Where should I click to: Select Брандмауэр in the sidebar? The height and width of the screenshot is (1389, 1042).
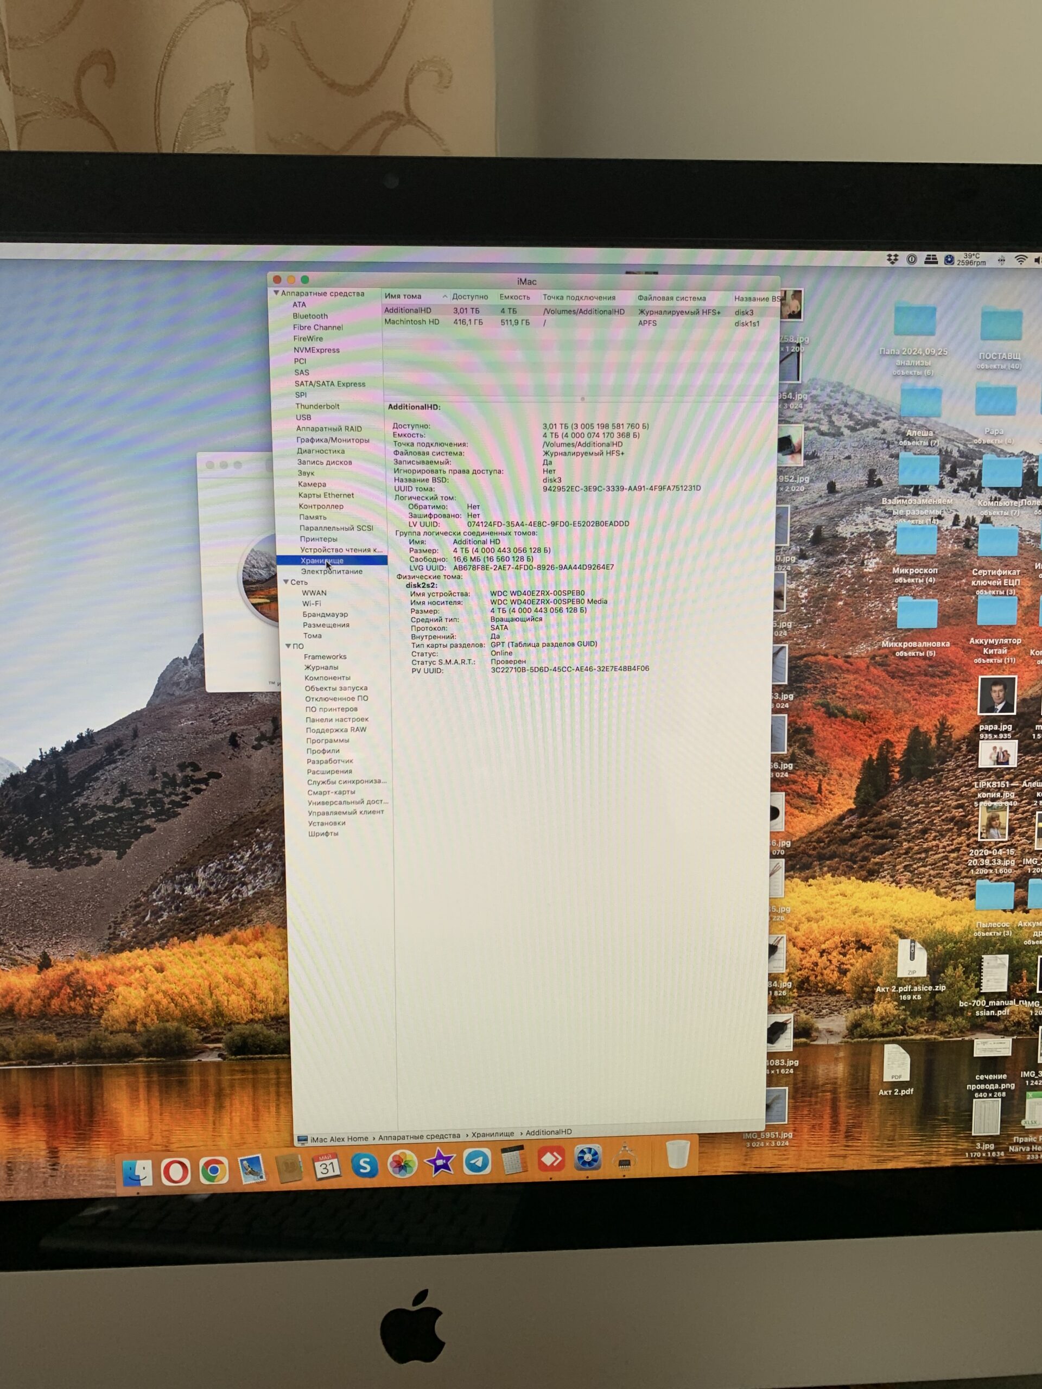click(325, 614)
